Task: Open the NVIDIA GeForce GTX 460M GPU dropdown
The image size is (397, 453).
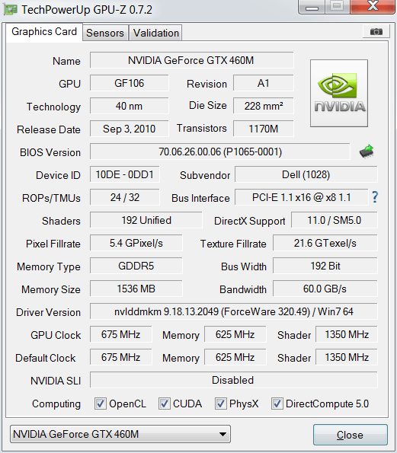Action: (x=120, y=434)
